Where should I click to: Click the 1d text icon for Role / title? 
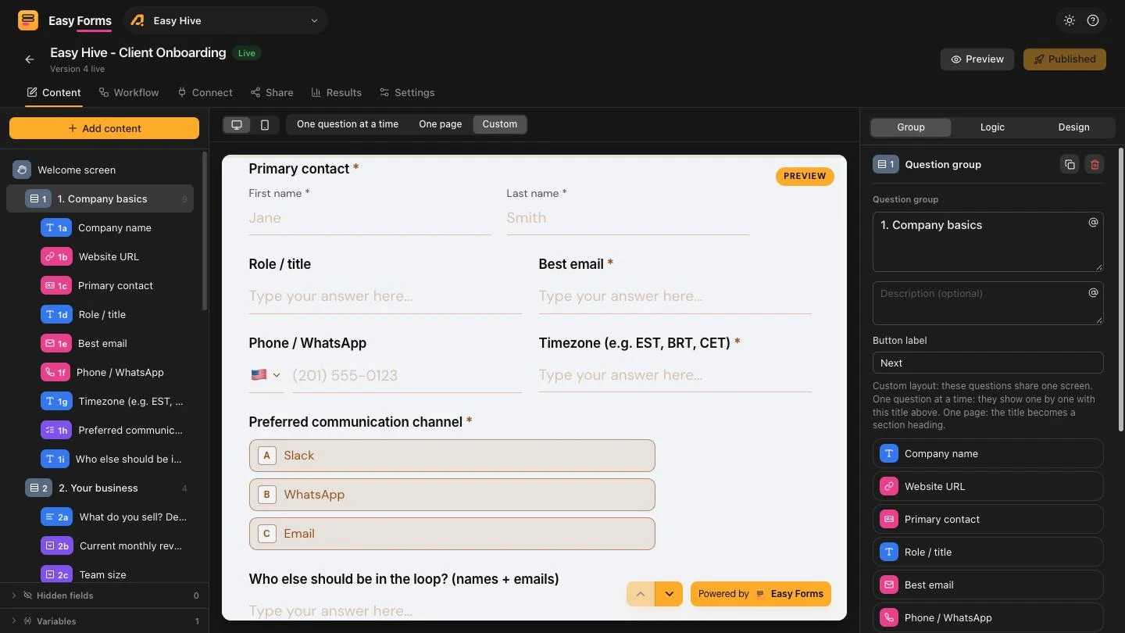point(55,314)
